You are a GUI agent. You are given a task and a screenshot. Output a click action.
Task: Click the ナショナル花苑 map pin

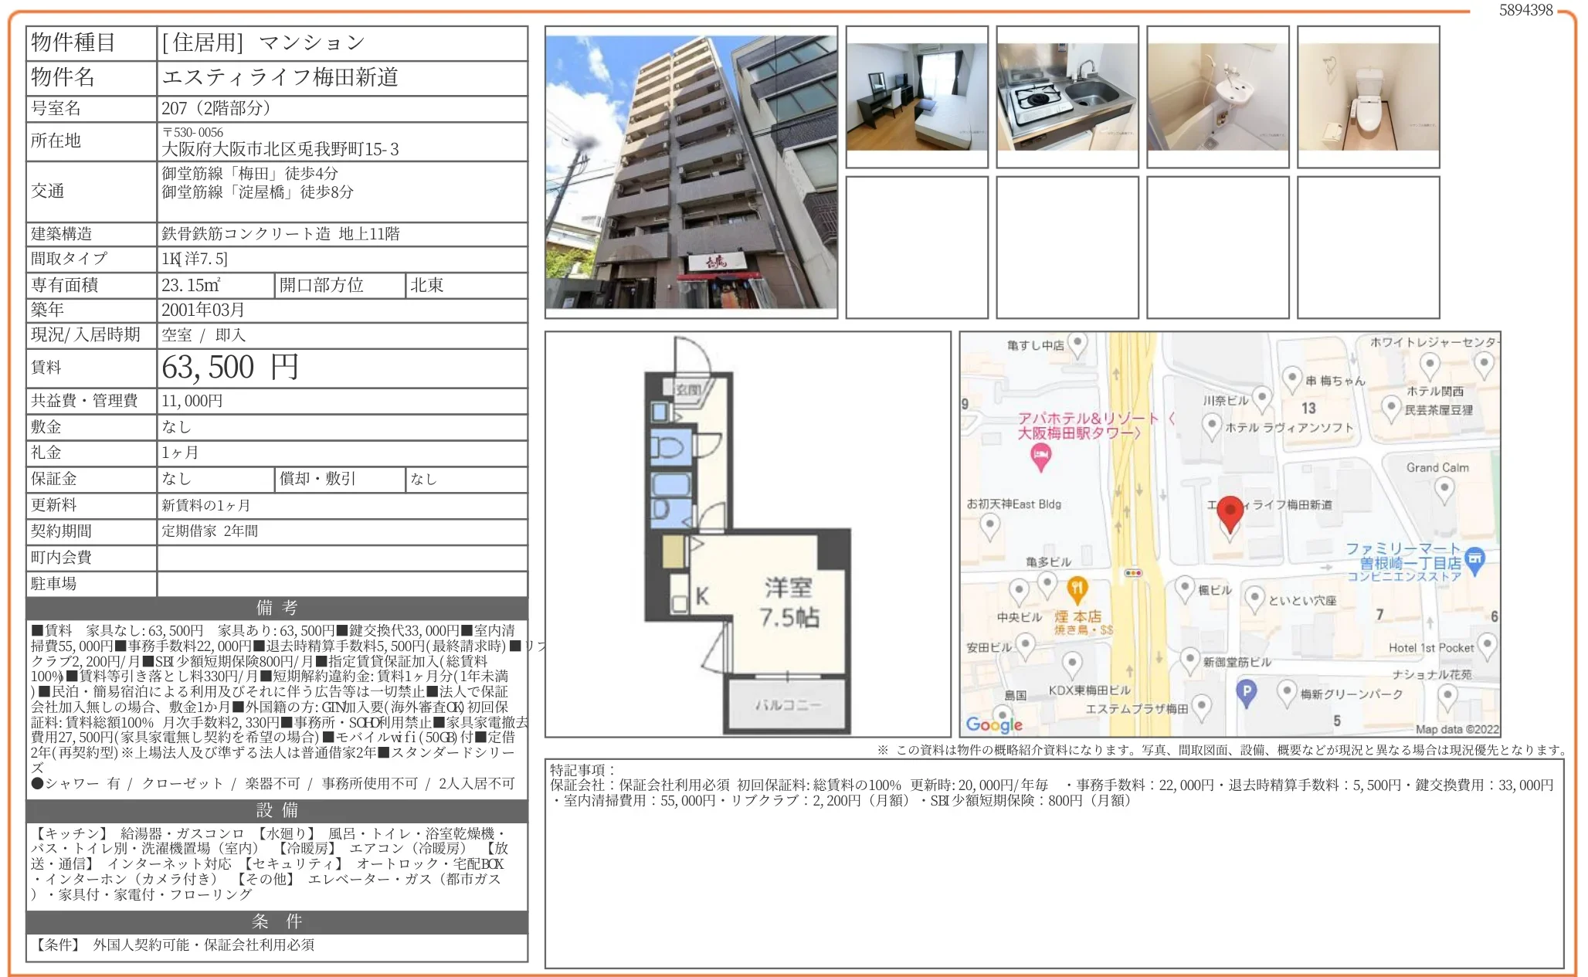[1447, 697]
